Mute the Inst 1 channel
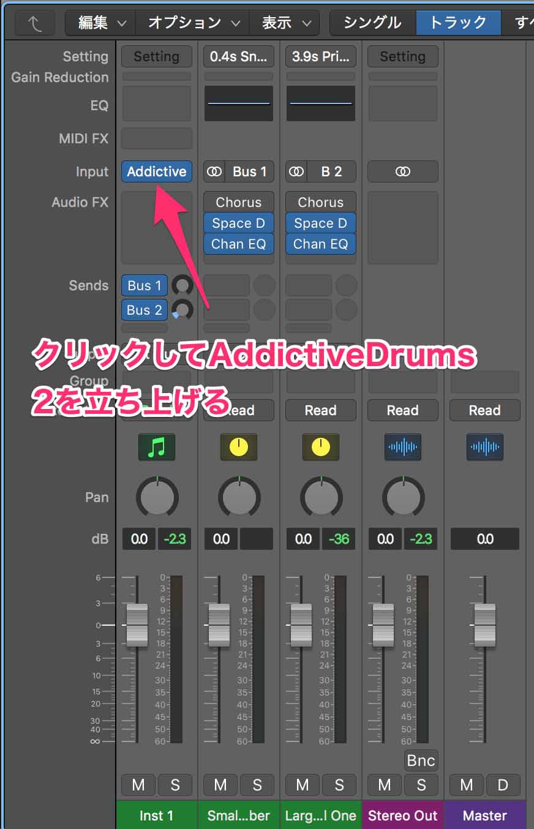 pyautogui.click(x=138, y=785)
